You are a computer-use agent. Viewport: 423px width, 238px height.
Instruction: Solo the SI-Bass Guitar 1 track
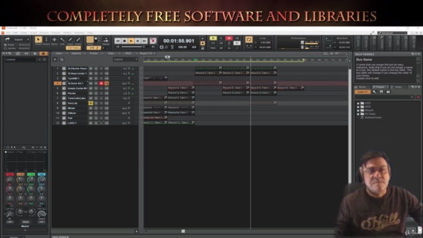pos(96,73)
